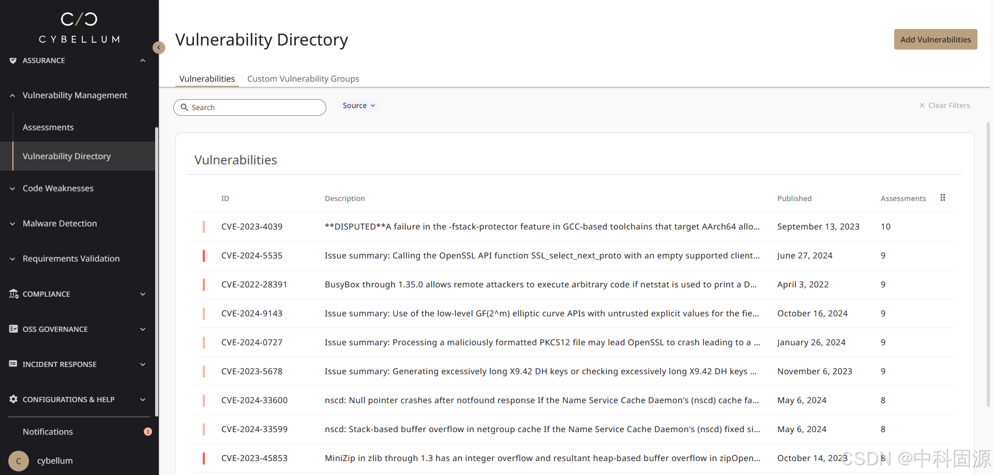Open CVE-2022-28391 entry
This screenshot has height=475, width=993.
pyautogui.click(x=254, y=284)
